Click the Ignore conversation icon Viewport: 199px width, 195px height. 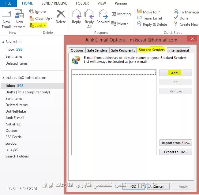click(x=32, y=12)
